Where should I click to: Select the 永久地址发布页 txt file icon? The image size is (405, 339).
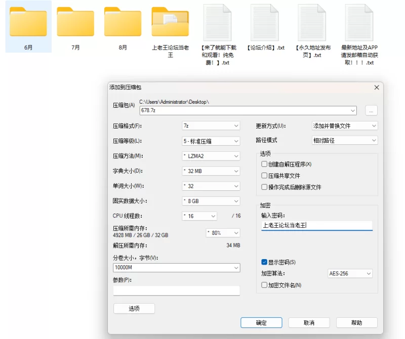(x=312, y=22)
